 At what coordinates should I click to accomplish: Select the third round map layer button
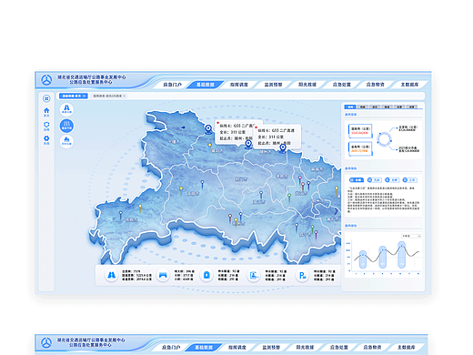tap(66, 141)
